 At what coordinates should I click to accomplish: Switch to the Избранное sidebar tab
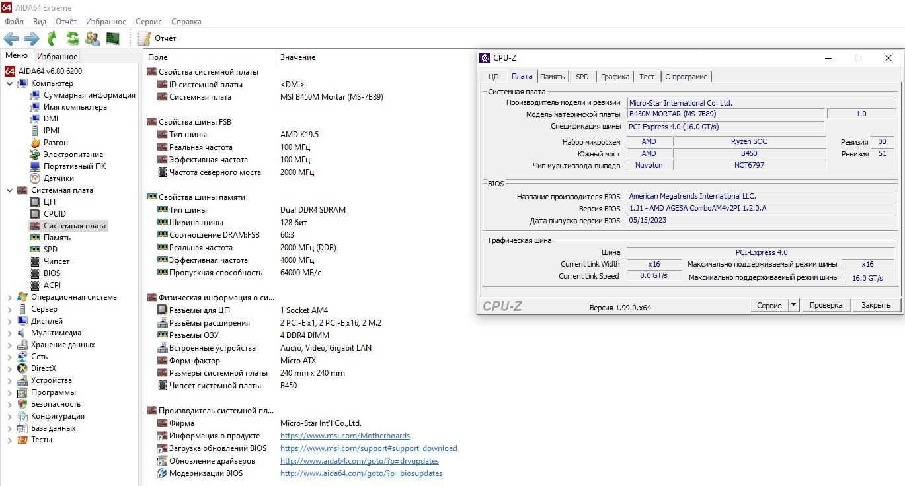click(x=57, y=57)
